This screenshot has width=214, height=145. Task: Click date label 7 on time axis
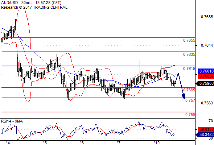(119, 143)
